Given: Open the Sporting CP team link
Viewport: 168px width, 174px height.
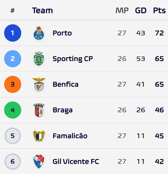Looking at the screenshot, I should (x=73, y=59).
